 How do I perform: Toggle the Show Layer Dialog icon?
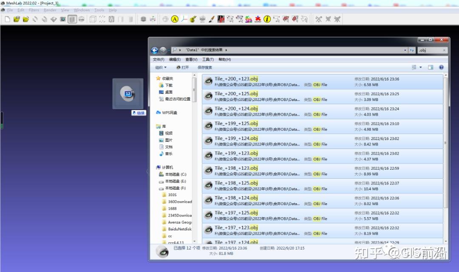click(x=72, y=19)
